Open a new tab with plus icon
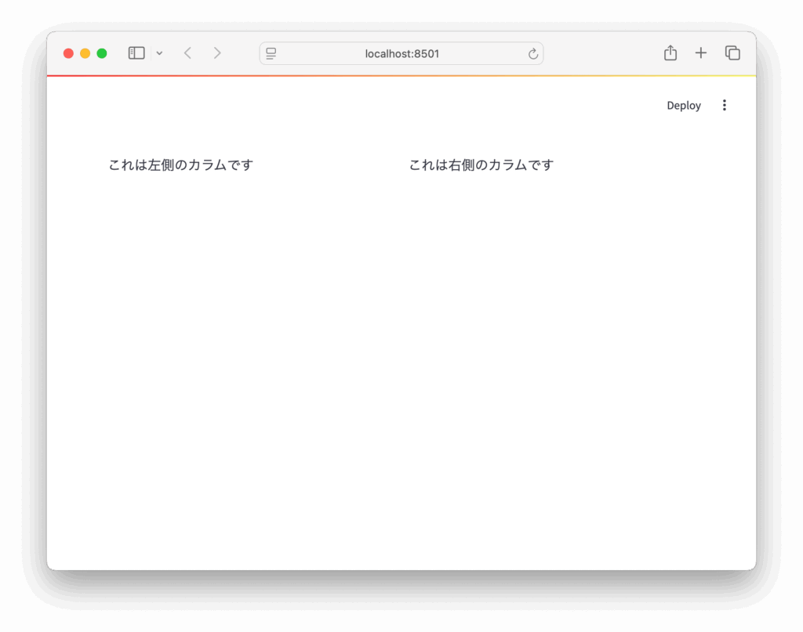Screen dimensions: 803x632 coord(700,53)
